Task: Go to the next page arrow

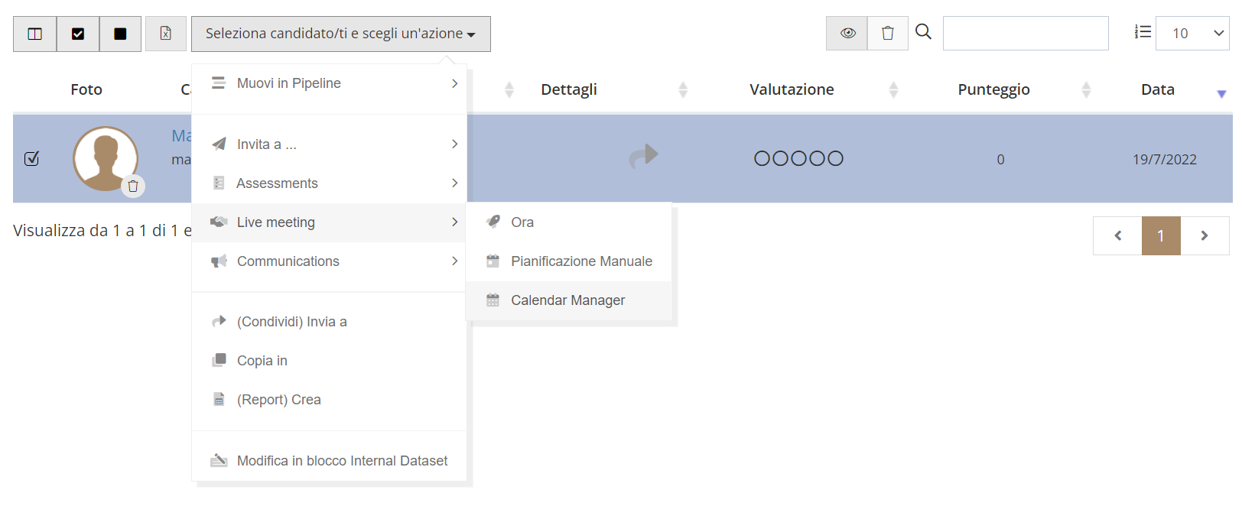Action: click(x=1205, y=235)
